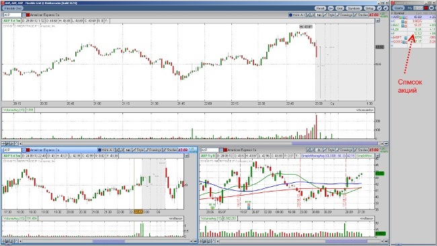Viewport: 437px width, 246px height.
Task: Open Style menu on top chart
Action: 329,15
